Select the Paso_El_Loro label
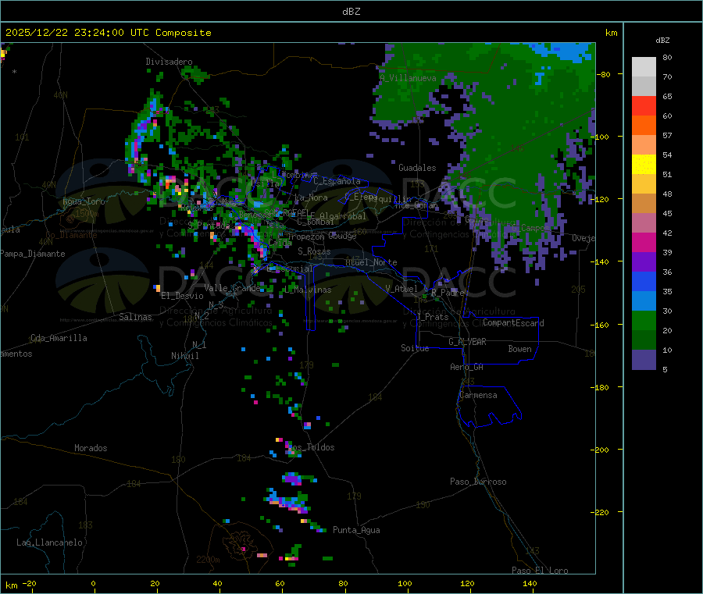Image resolution: width=703 pixels, height=594 pixels. [x=541, y=571]
